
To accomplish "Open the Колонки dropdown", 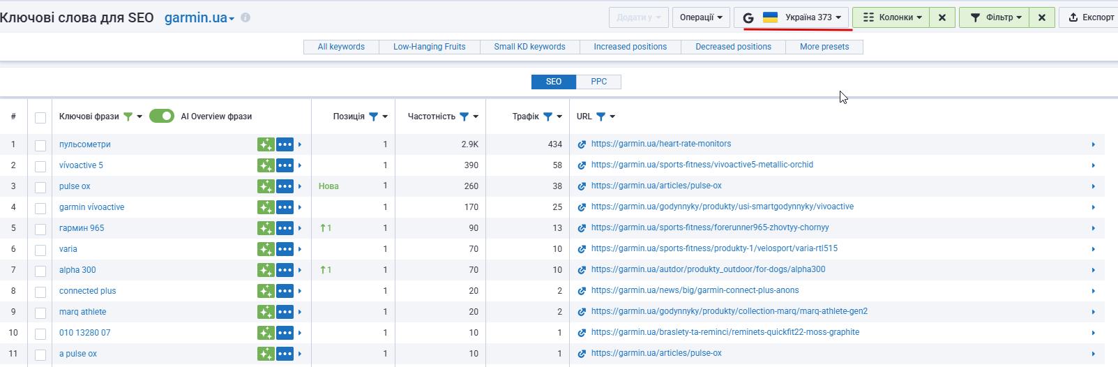I will coord(891,17).
